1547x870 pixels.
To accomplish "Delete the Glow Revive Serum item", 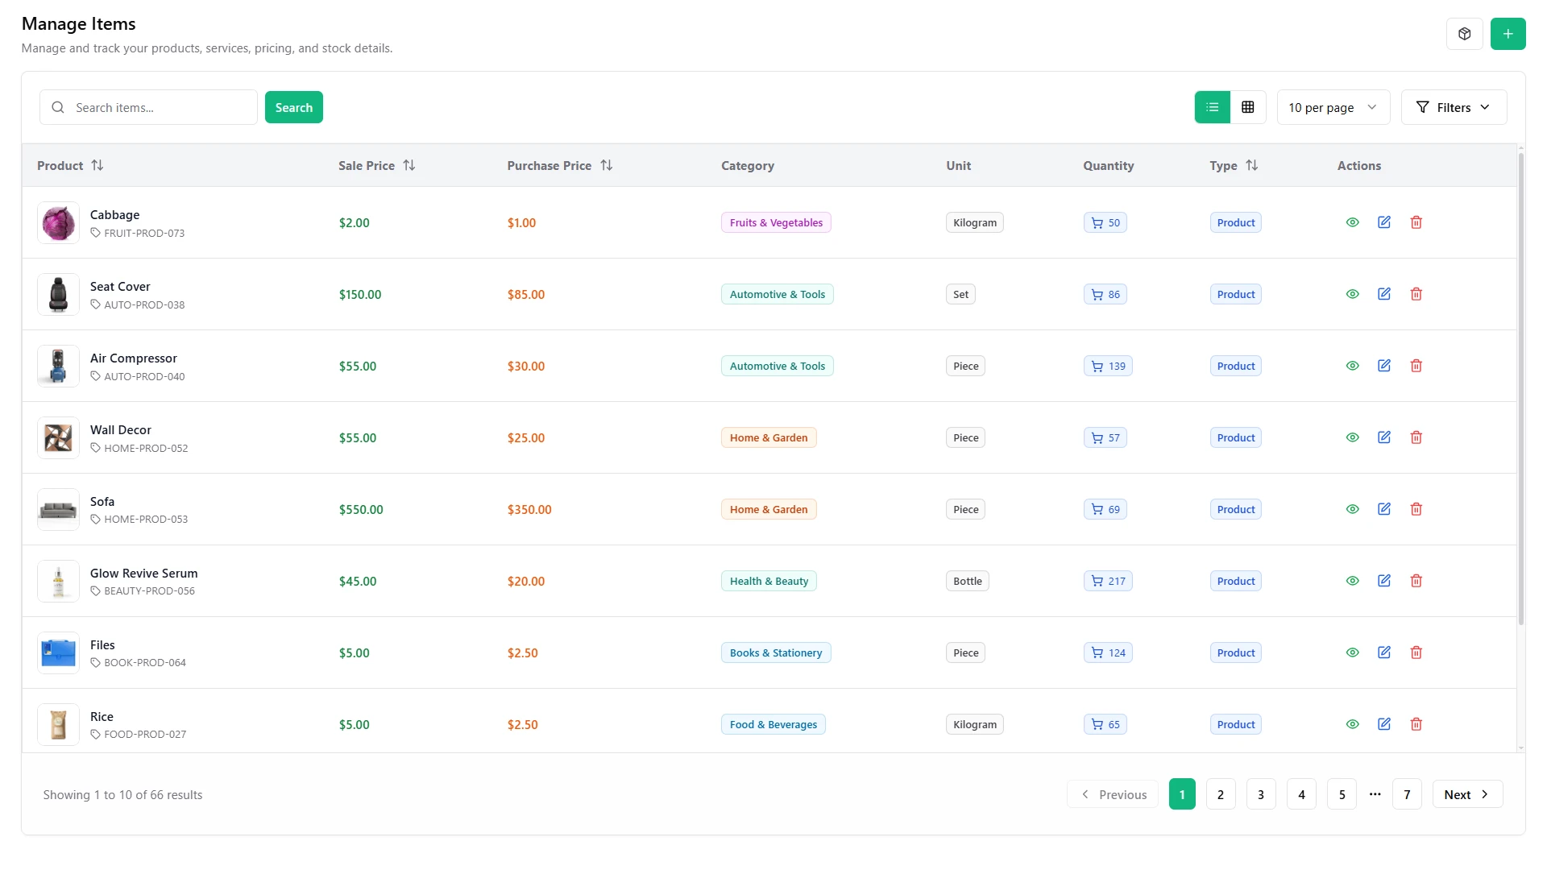I will (x=1416, y=581).
